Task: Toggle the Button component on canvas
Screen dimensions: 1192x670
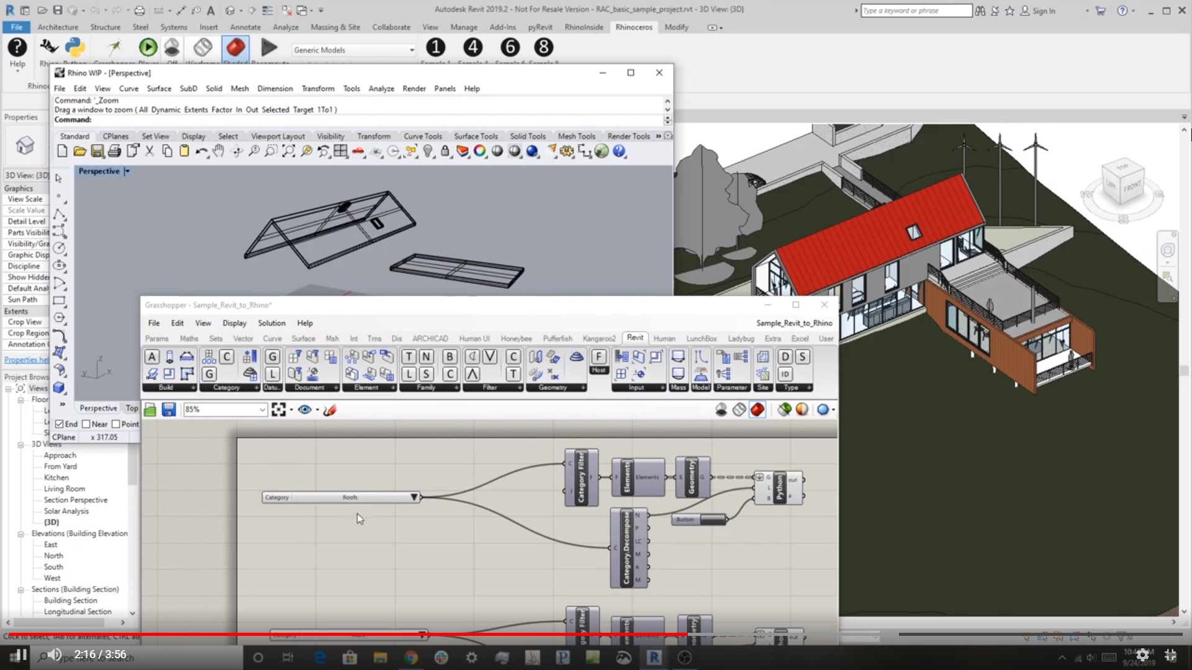Action: (700, 519)
